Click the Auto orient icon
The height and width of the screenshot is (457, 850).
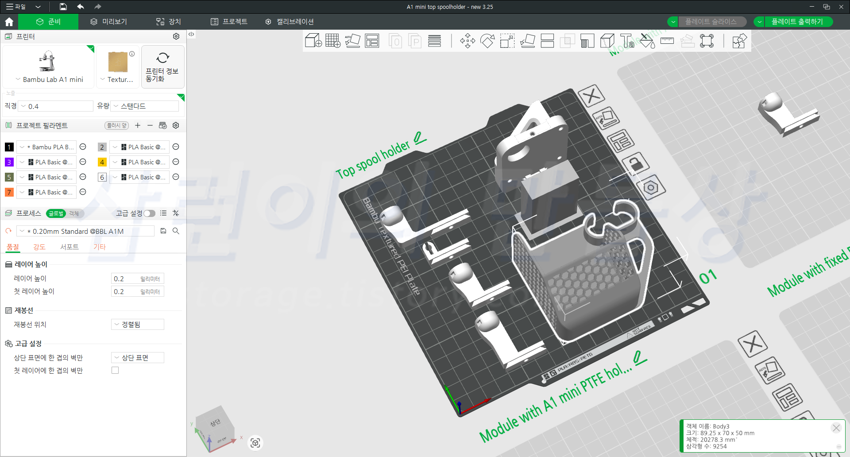[x=352, y=41]
